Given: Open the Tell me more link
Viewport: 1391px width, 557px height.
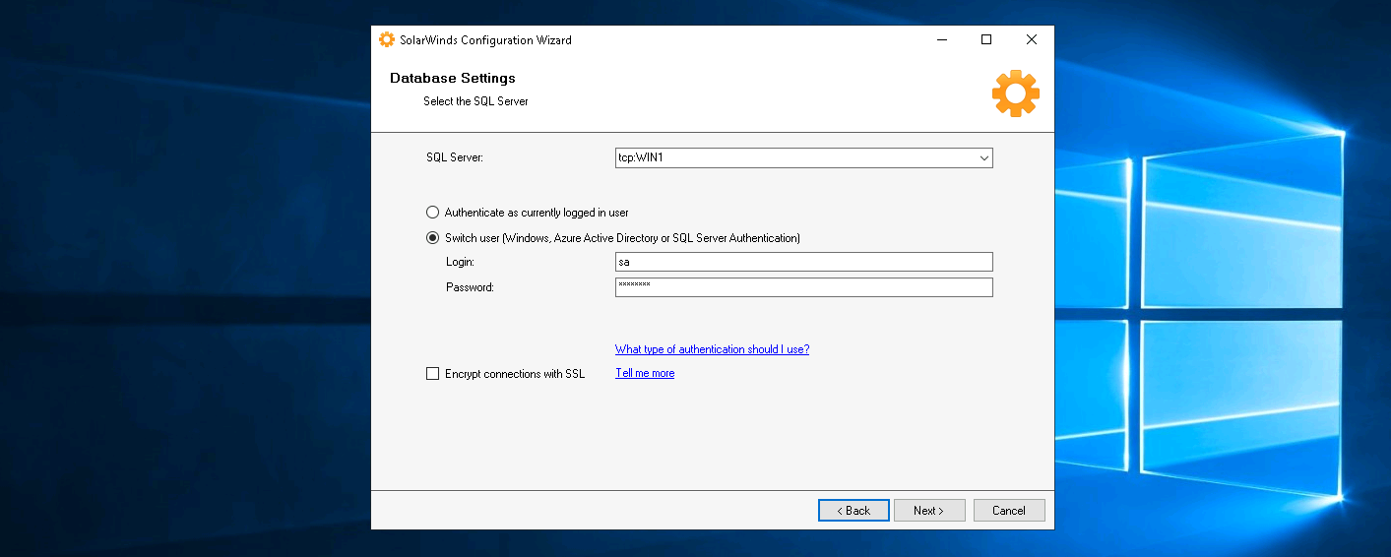Looking at the screenshot, I should (x=645, y=374).
